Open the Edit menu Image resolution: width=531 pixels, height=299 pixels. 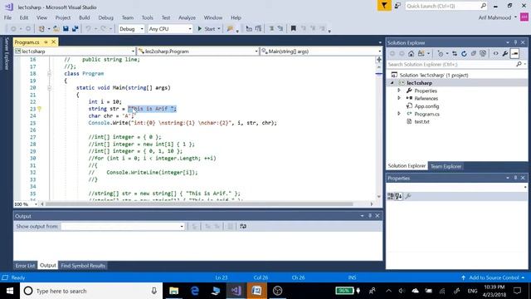pos(24,17)
